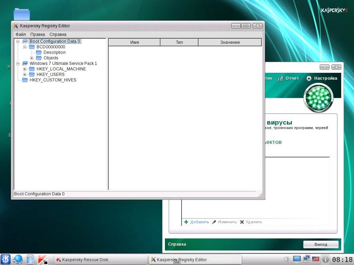Click the HKEY_CUSTOM_HIVES folder icon
The height and width of the screenshot is (265, 354).
coord(25,80)
